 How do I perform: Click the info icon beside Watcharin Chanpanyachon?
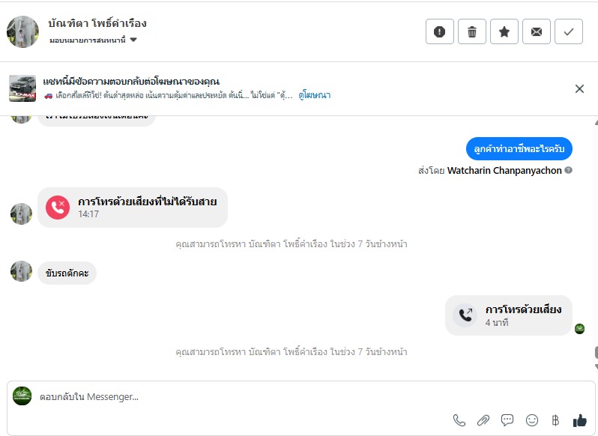pos(569,170)
